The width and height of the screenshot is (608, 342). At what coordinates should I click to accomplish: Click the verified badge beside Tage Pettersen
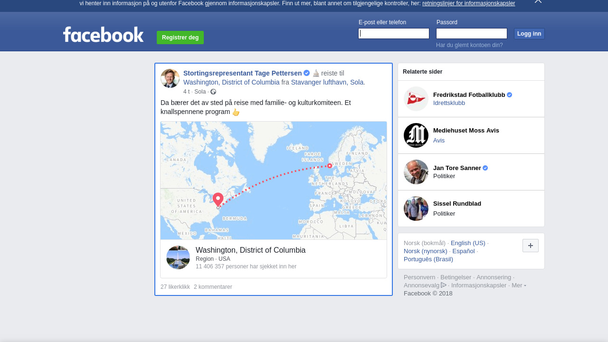[307, 73]
